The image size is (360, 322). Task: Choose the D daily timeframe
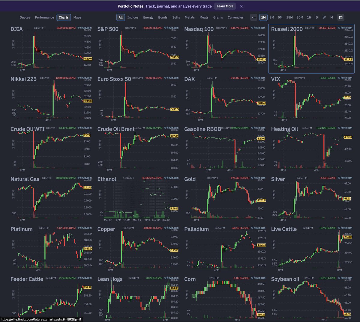(x=317, y=17)
